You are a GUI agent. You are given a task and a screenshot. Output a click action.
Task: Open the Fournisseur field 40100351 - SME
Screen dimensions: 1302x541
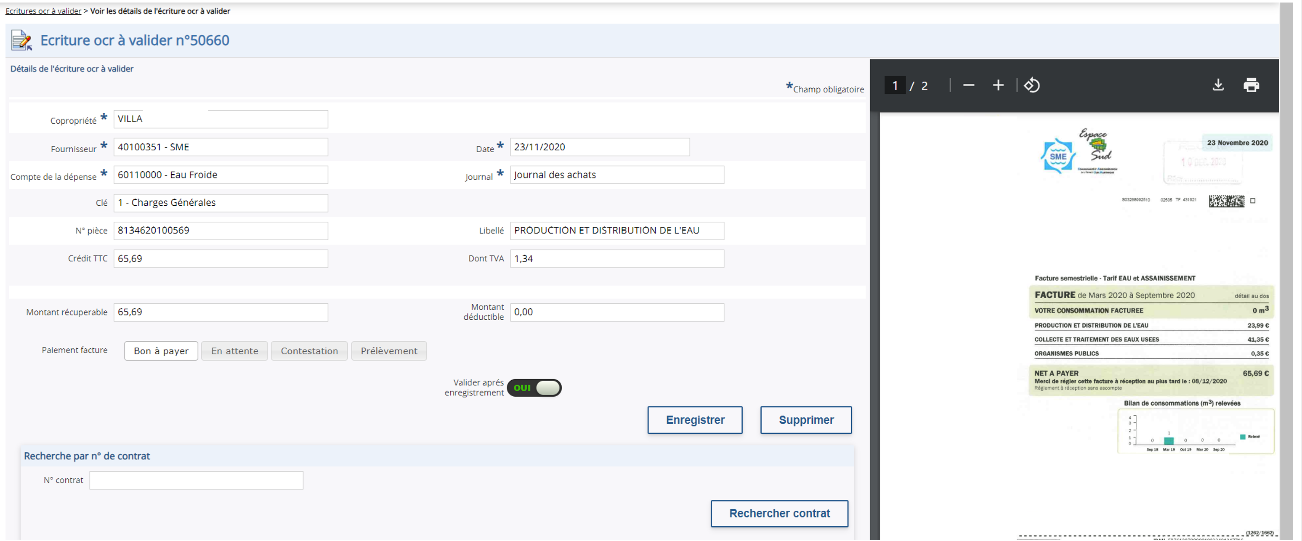tap(221, 147)
